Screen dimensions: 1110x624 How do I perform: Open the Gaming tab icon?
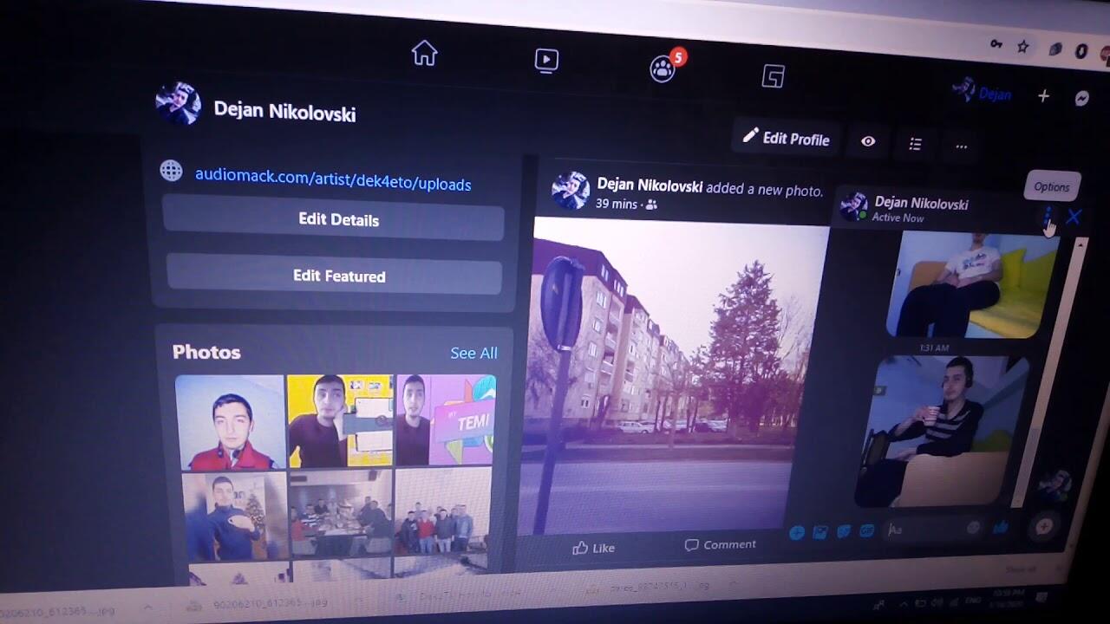point(773,77)
